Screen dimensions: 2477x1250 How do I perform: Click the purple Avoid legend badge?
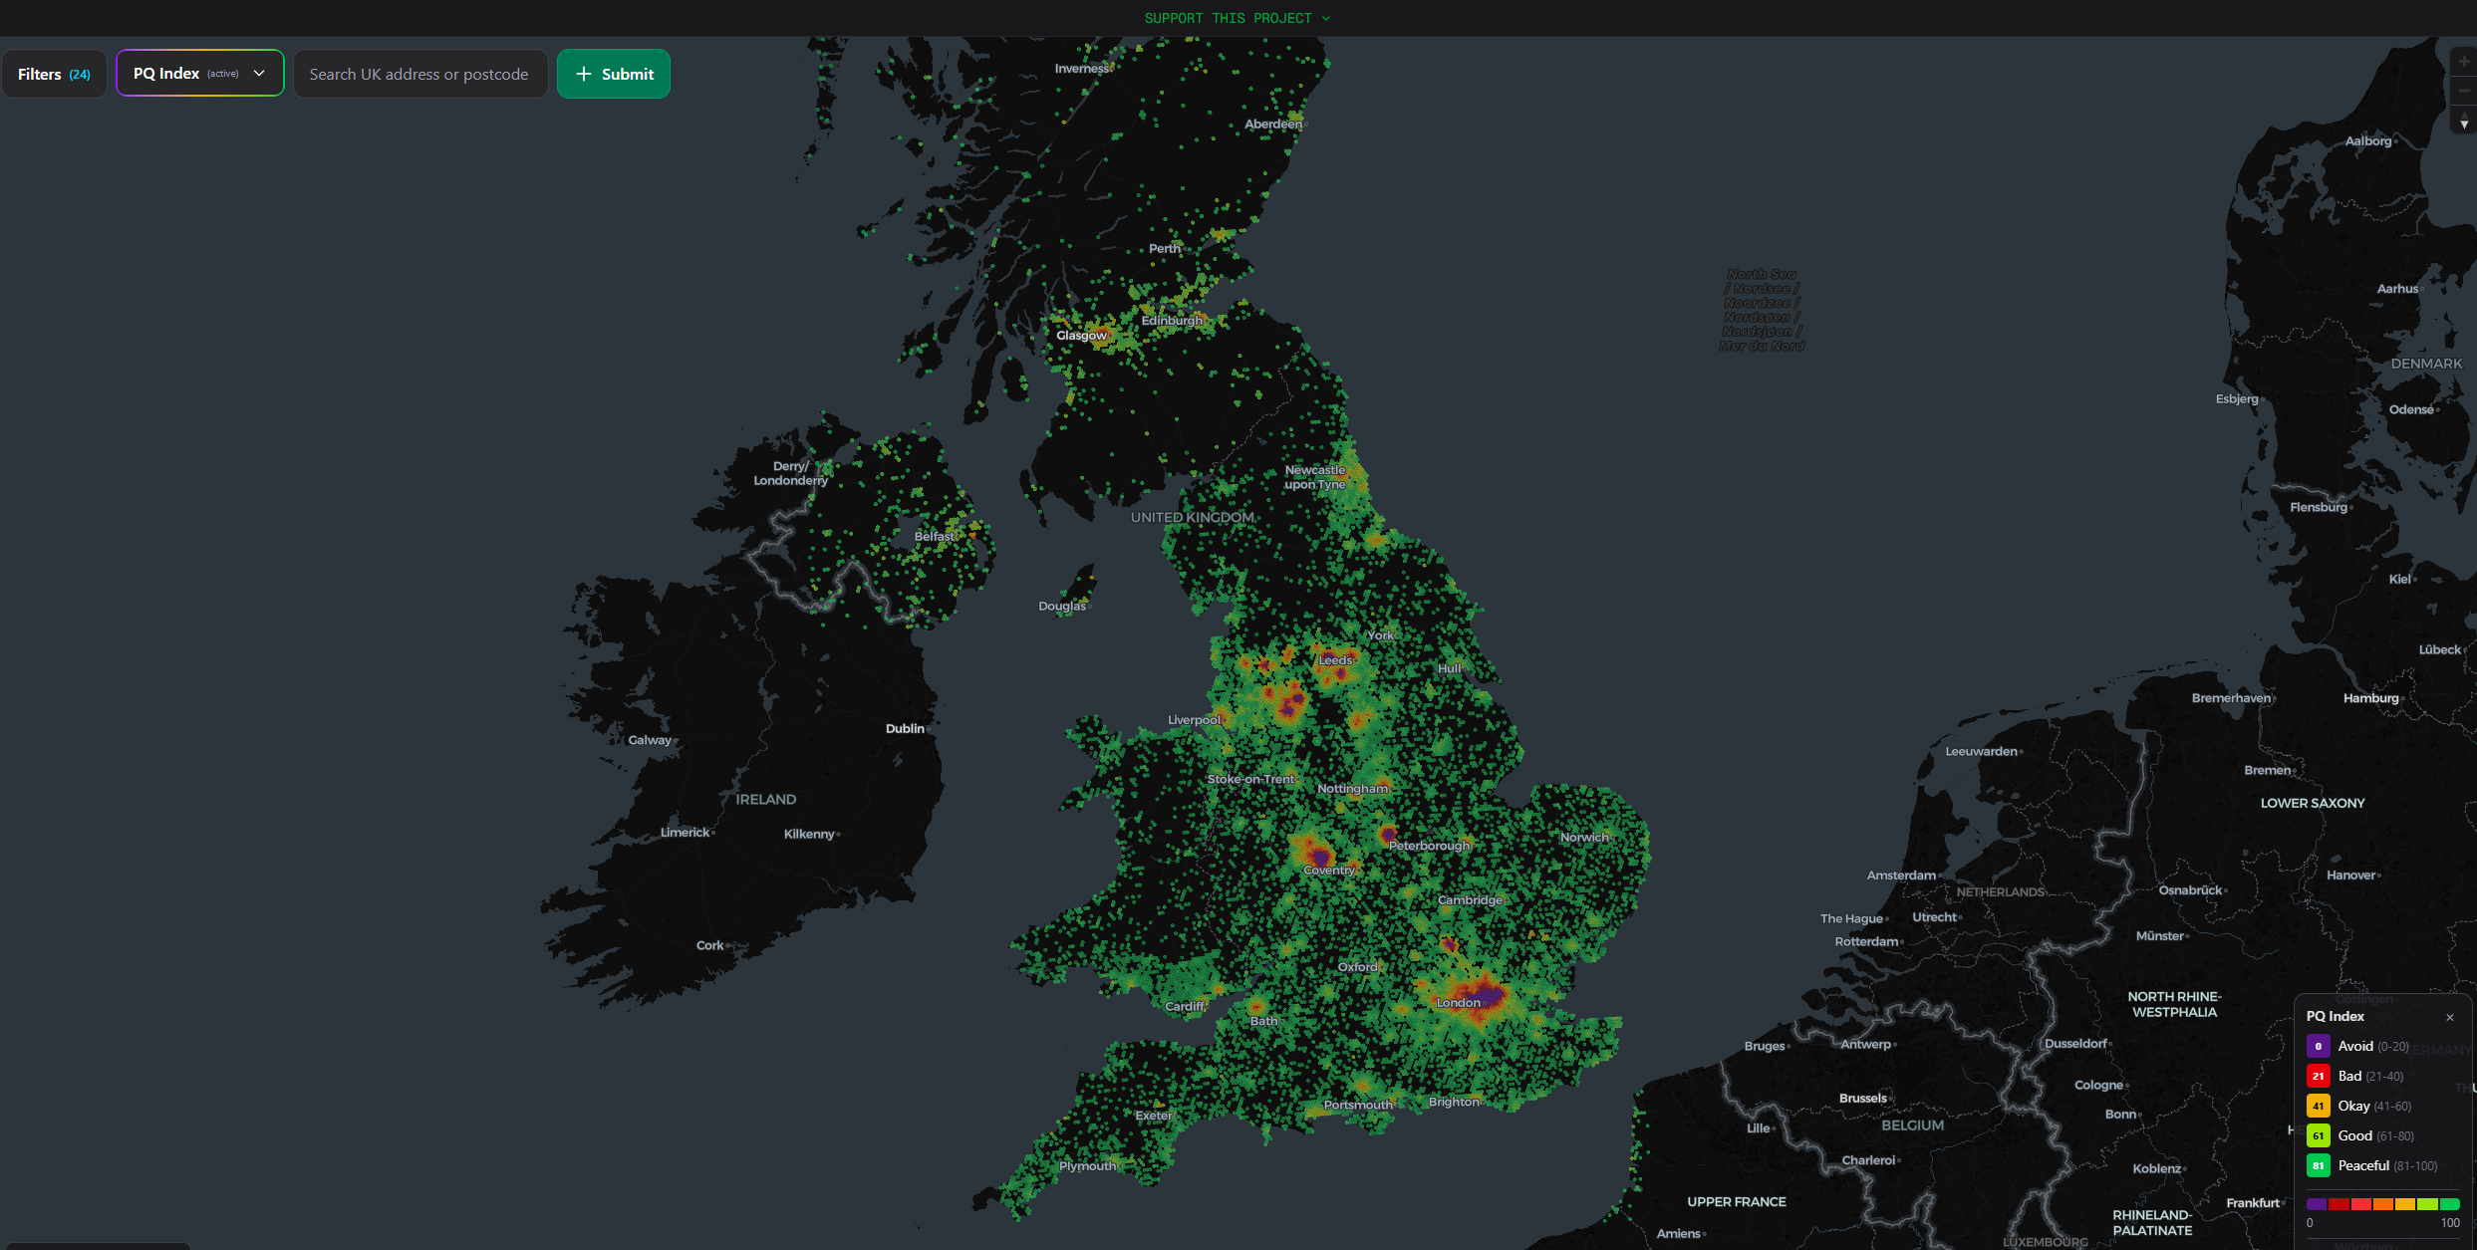pyautogui.click(x=2318, y=1046)
